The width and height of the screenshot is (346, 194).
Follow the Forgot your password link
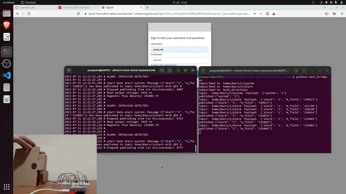[x=164, y=65]
